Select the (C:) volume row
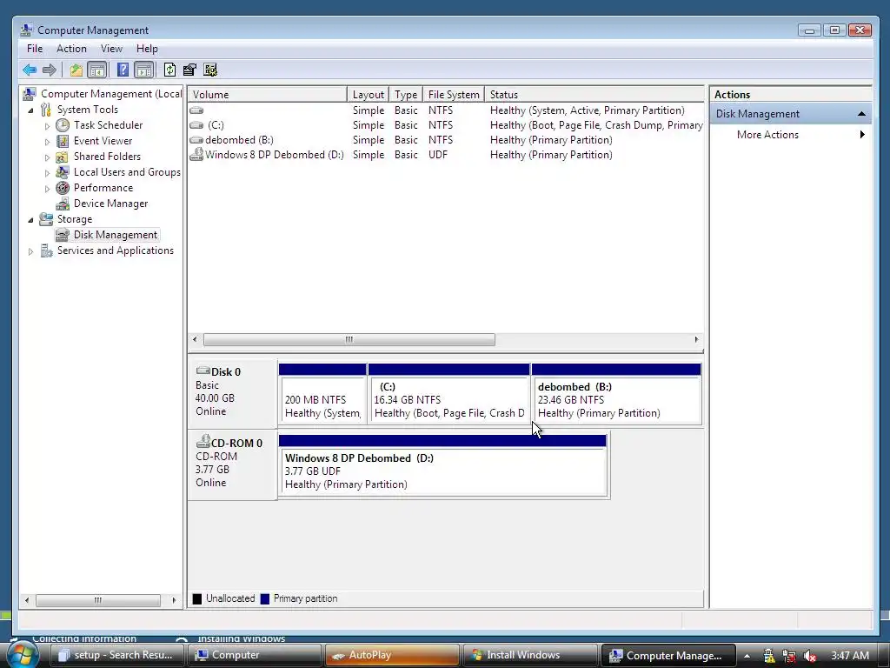 pyautogui.click(x=446, y=125)
